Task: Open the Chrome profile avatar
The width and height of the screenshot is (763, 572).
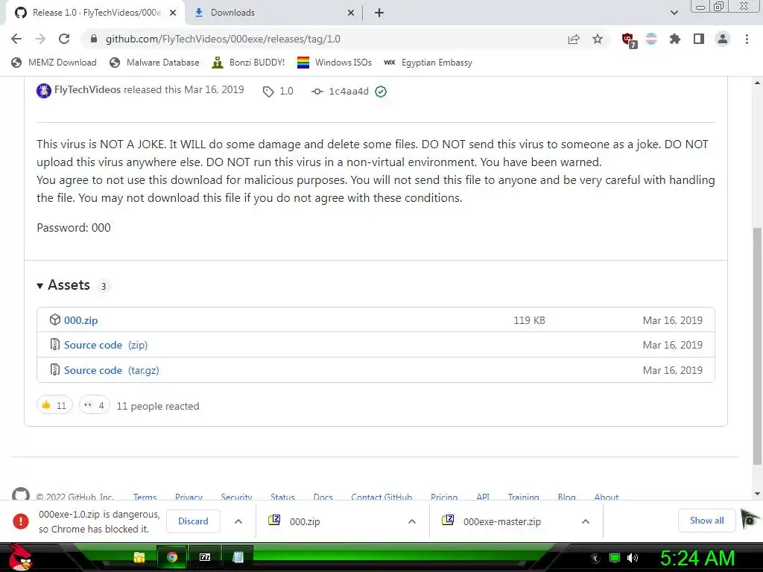Action: click(x=723, y=39)
